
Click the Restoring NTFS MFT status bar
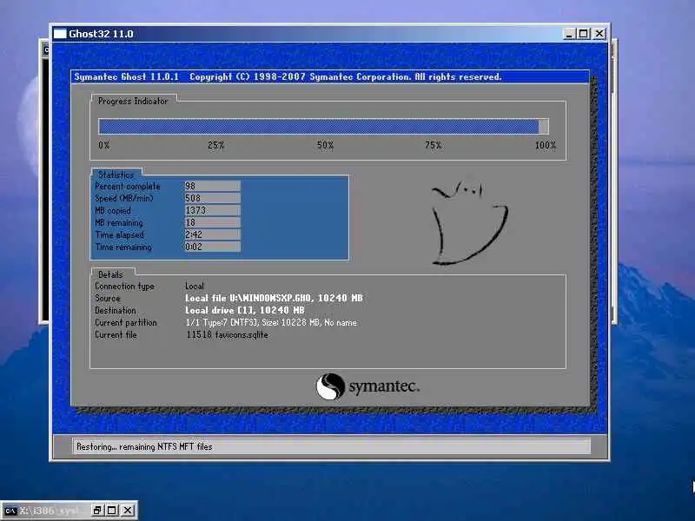331,446
